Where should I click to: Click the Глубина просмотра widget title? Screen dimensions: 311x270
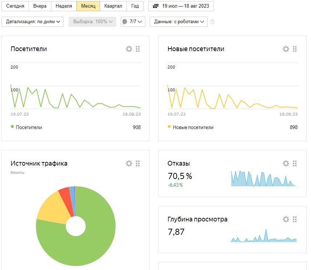(197, 219)
